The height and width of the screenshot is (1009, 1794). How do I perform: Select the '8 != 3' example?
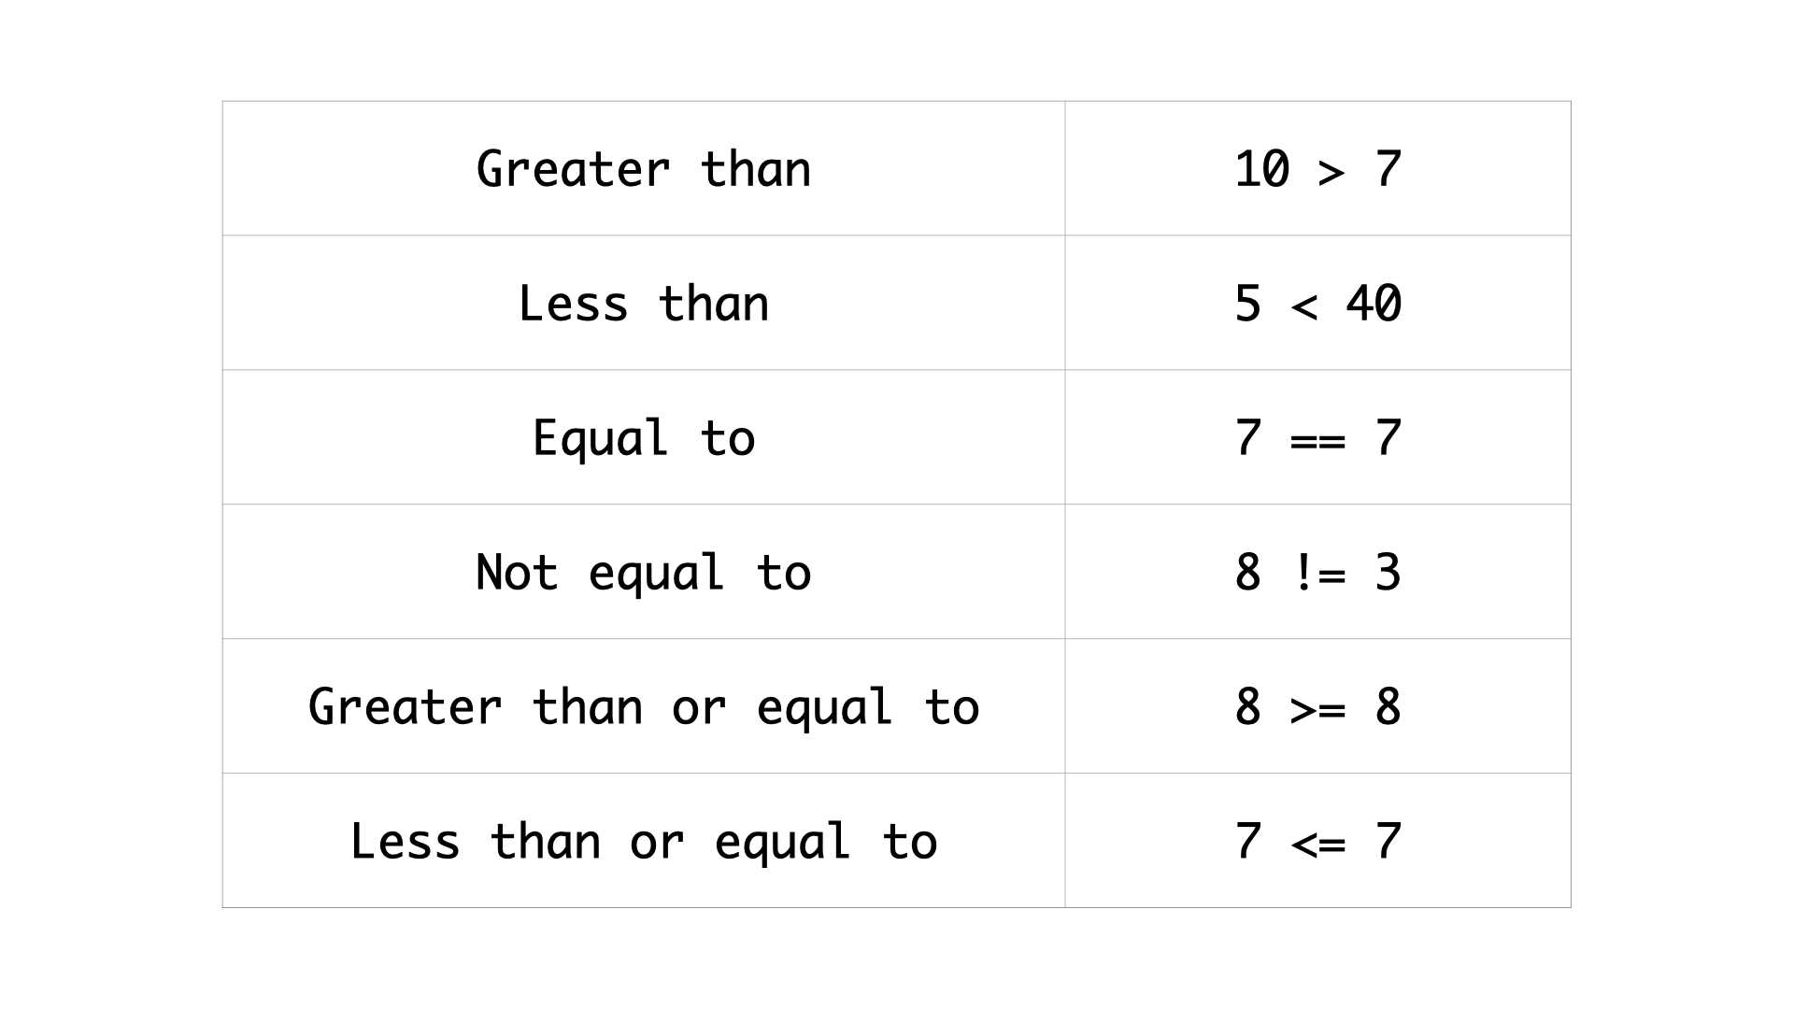[x=1317, y=572]
